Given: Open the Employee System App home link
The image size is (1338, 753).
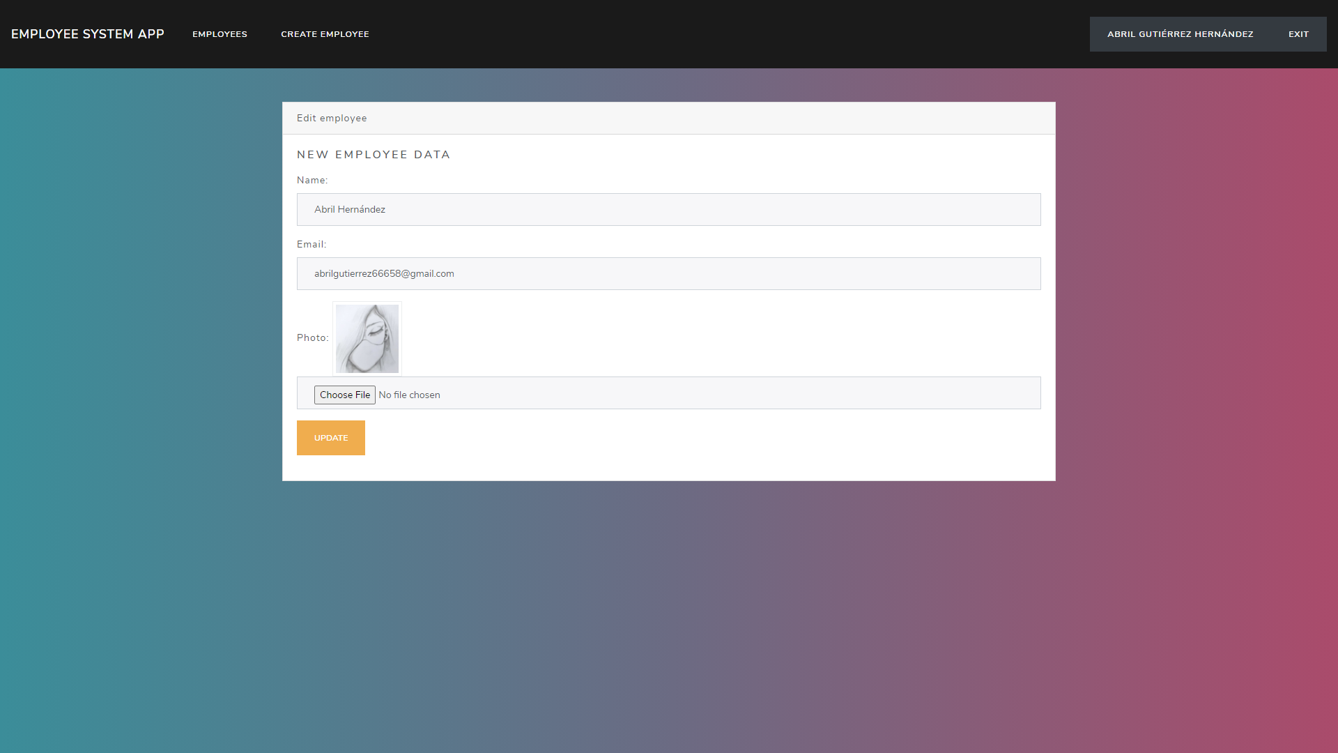Looking at the screenshot, I should [88, 34].
